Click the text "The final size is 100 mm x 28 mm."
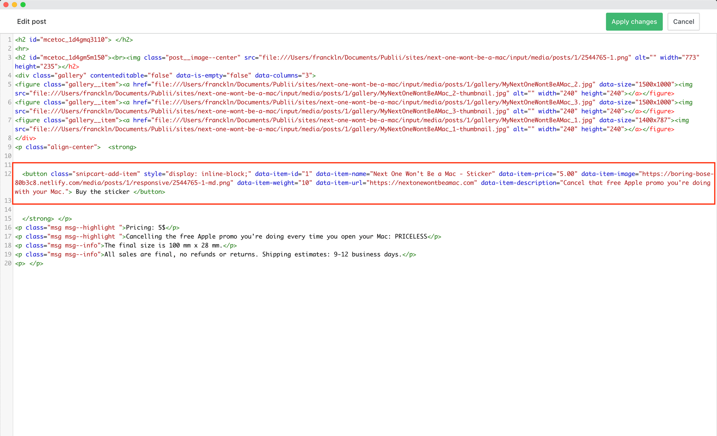This screenshot has width=717, height=436. 163,246
